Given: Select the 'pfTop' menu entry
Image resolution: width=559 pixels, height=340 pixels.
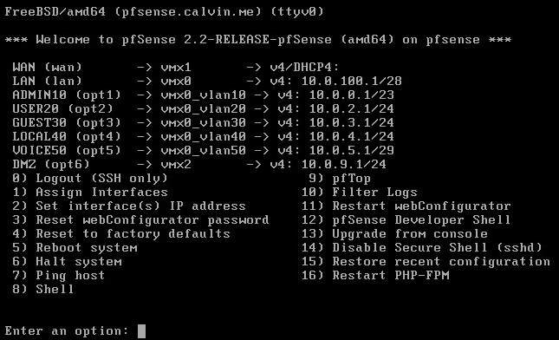Looking at the screenshot, I should click(340, 179).
